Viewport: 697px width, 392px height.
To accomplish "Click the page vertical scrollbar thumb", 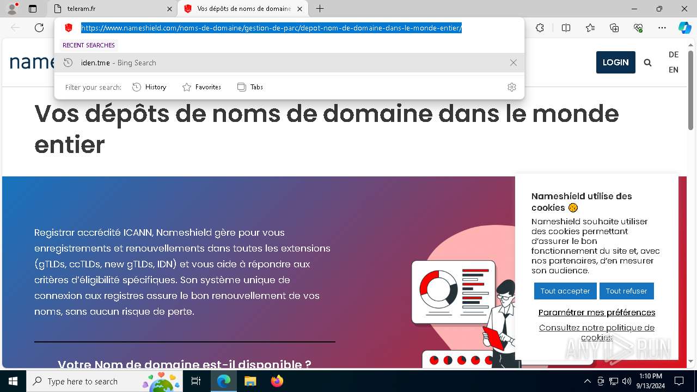I will pos(691,89).
